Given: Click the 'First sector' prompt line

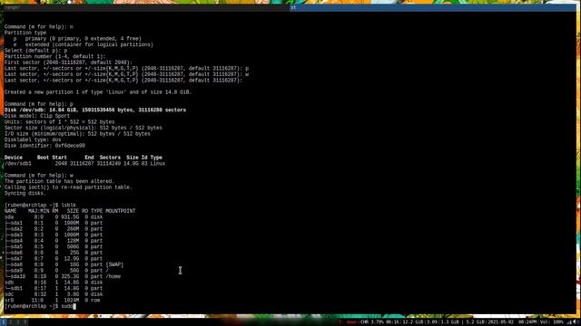Looking at the screenshot, I should click(x=68, y=62).
